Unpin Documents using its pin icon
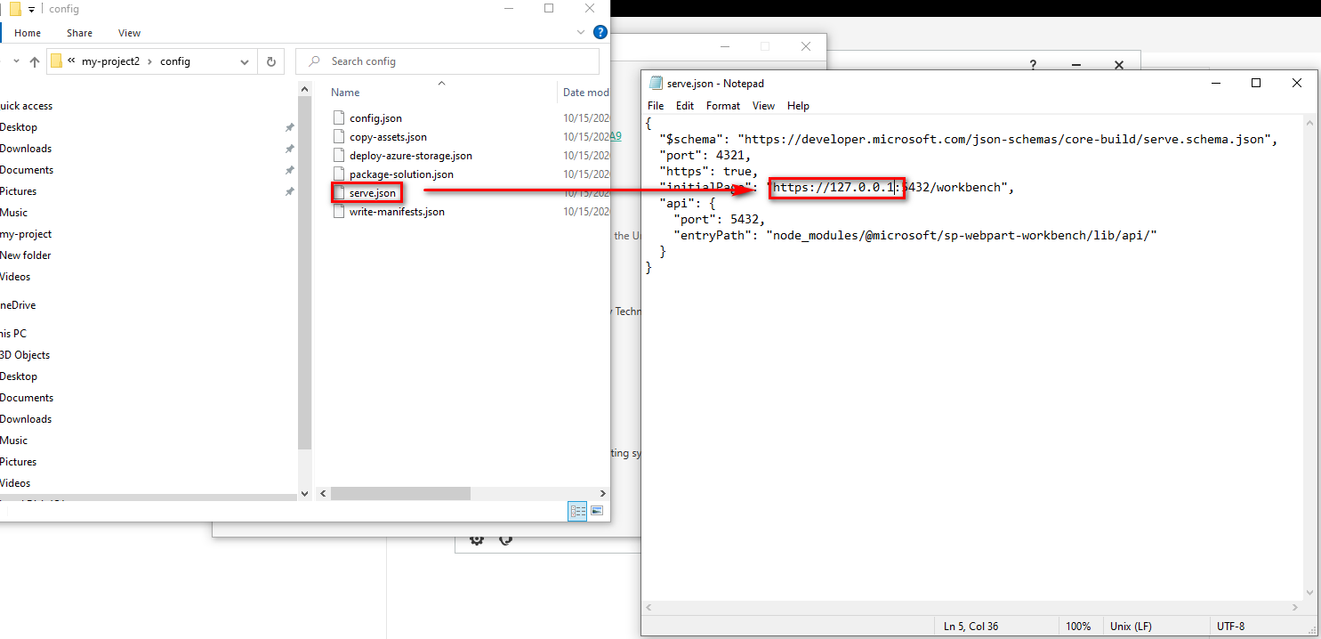 [289, 170]
